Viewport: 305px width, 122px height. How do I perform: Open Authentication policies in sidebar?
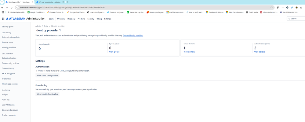pos(11,37)
